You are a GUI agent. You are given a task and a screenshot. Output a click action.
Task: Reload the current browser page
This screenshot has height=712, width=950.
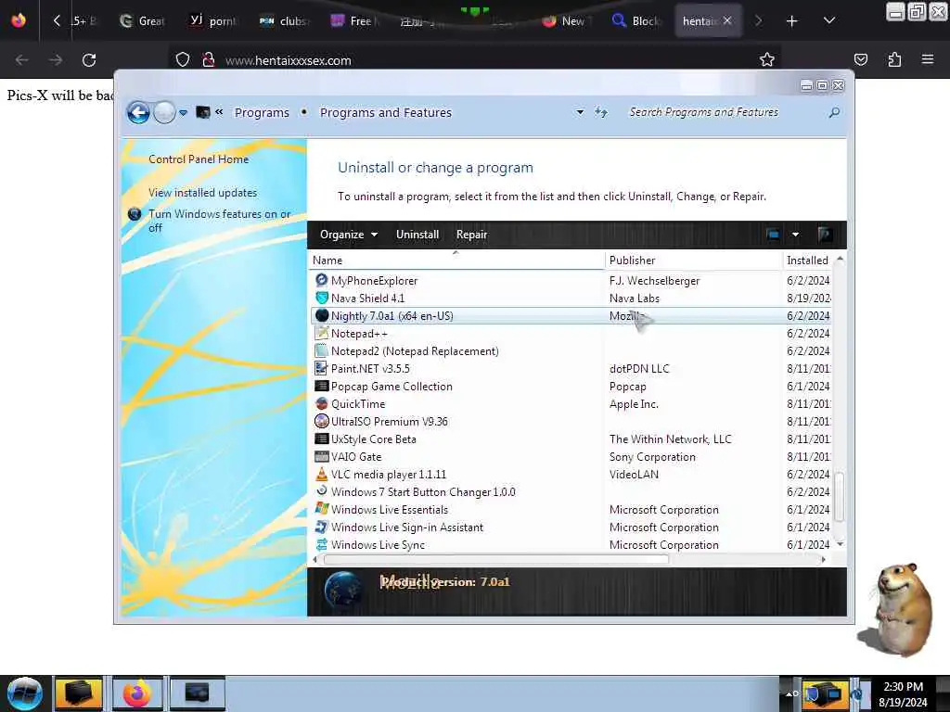click(x=89, y=60)
